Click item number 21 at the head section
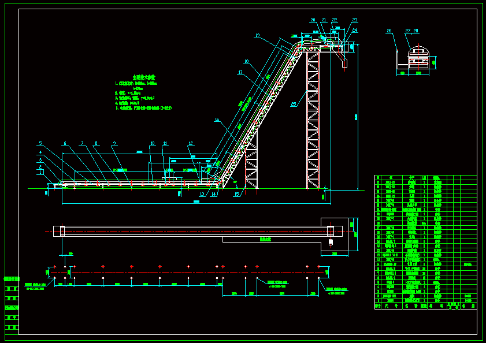 coord(324,20)
